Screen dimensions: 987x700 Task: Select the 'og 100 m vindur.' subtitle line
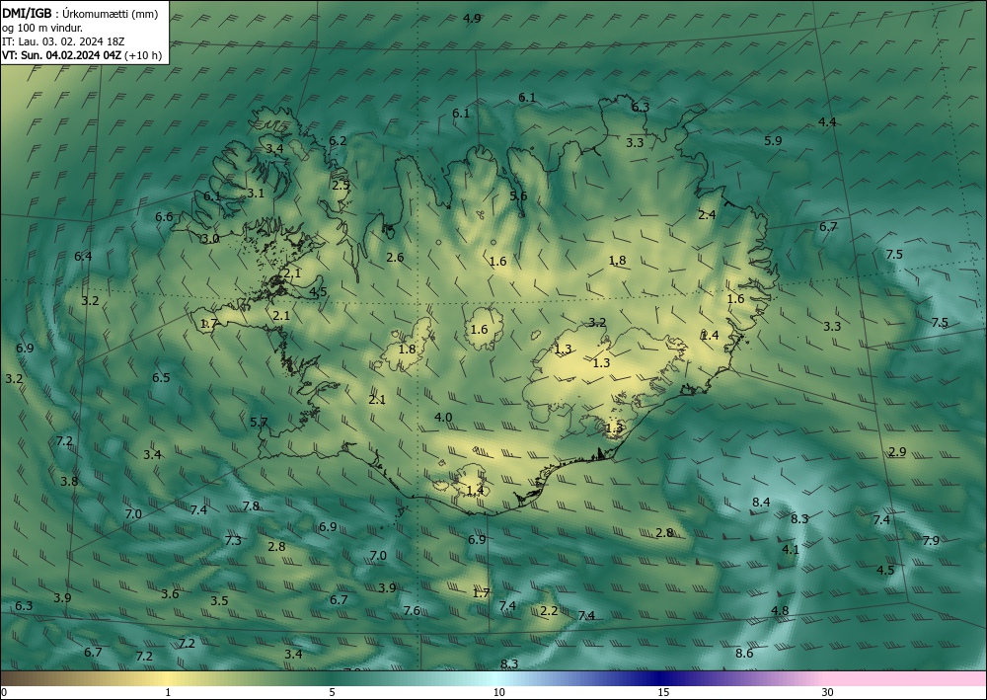coord(42,28)
